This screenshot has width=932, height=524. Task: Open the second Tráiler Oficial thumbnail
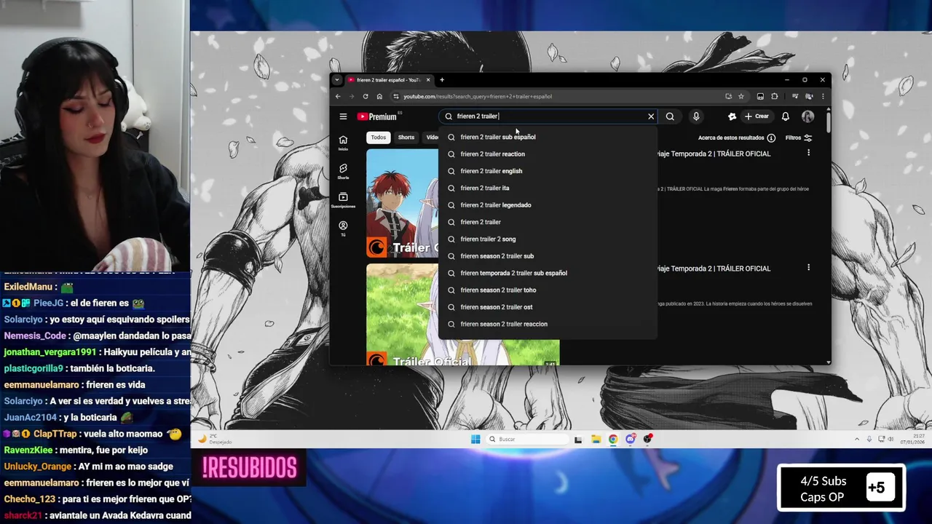coord(402,314)
